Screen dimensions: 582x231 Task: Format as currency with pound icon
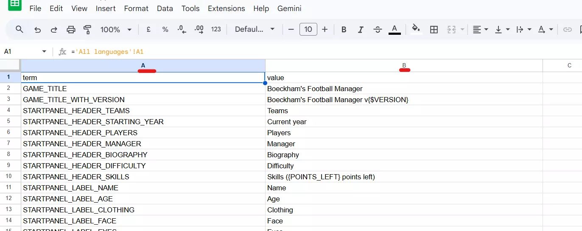click(x=148, y=29)
